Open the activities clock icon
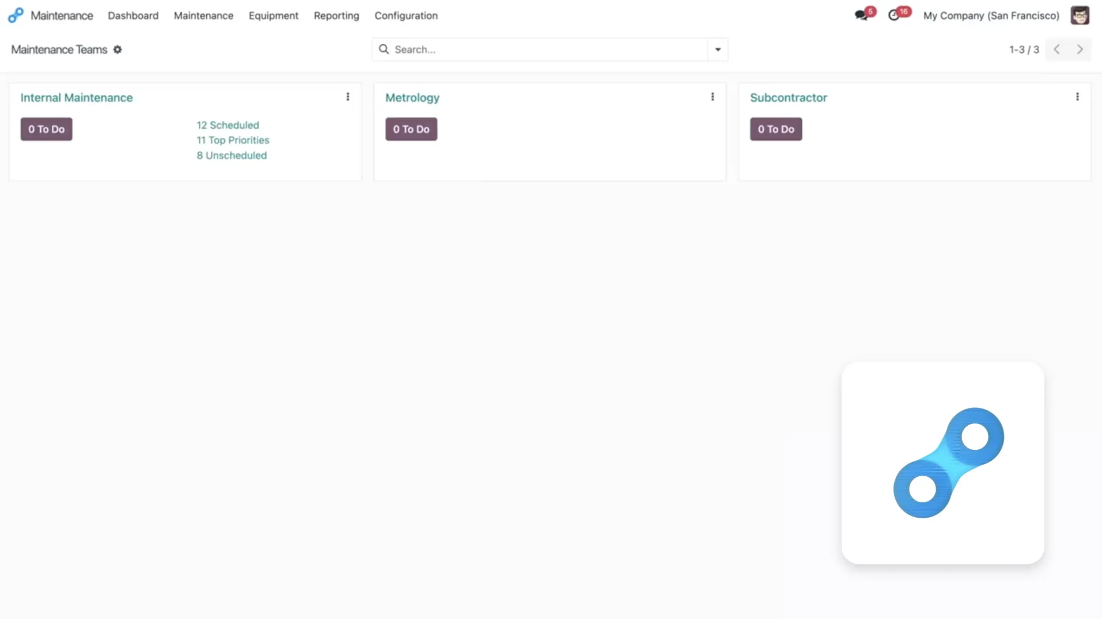This screenshot has width=1102, height=619. pyautogui.click(x=894, y=16)
